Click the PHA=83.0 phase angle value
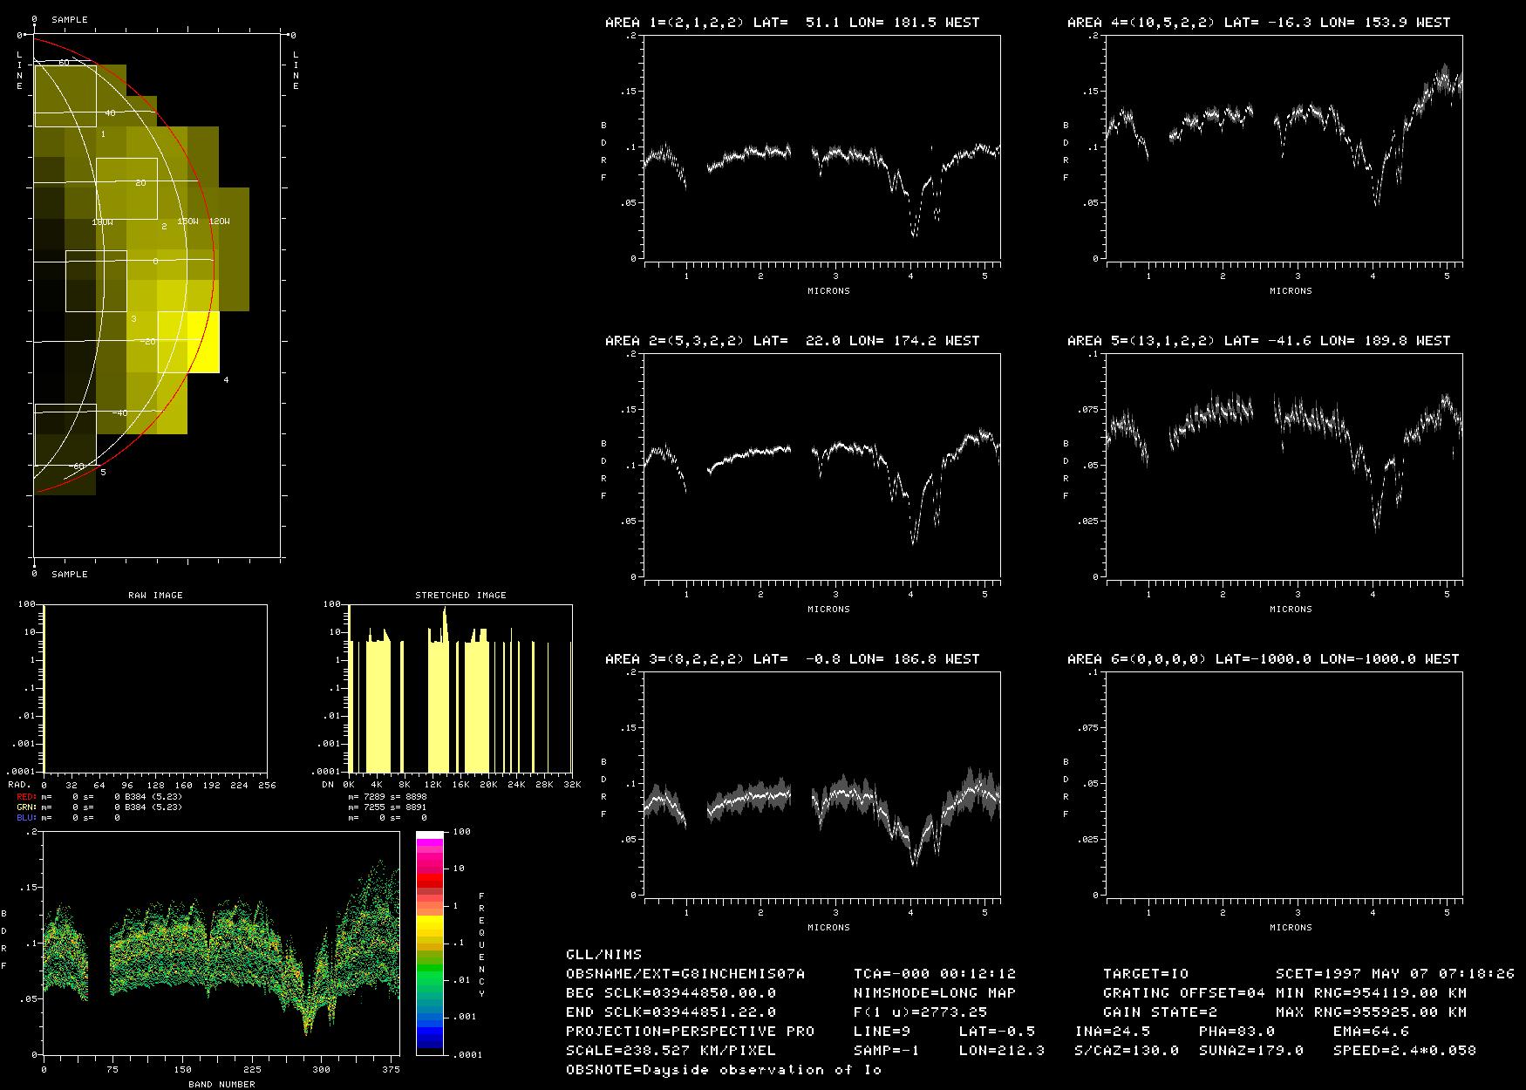 [1237, 1032]
